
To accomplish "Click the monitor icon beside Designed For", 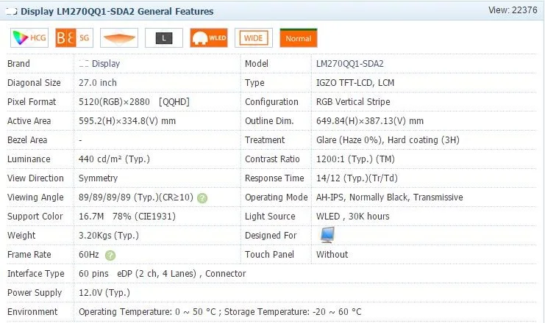I will 327,235.
